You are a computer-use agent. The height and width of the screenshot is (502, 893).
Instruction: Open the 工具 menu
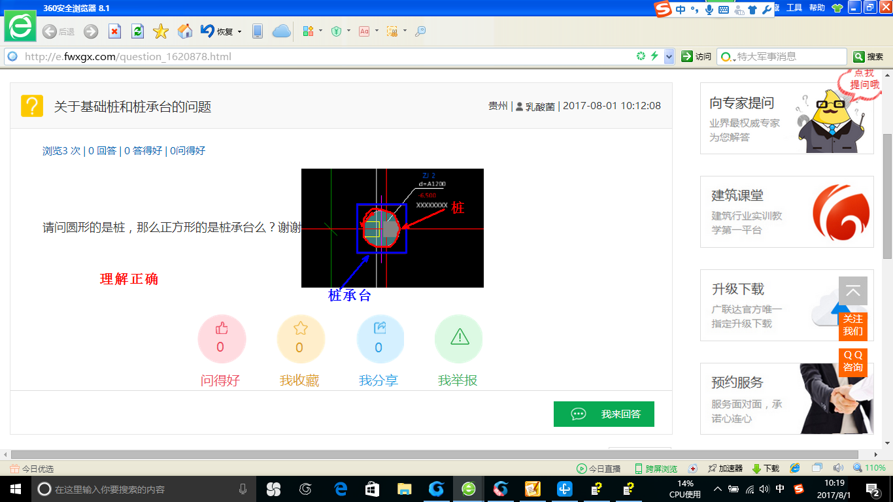click(794, 8)
